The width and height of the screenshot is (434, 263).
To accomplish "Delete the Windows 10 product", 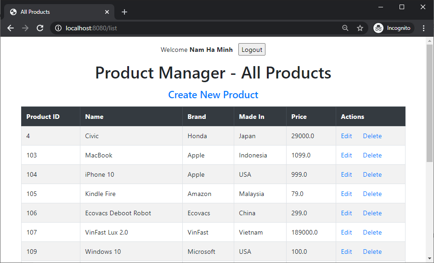I will coord(372,252).
